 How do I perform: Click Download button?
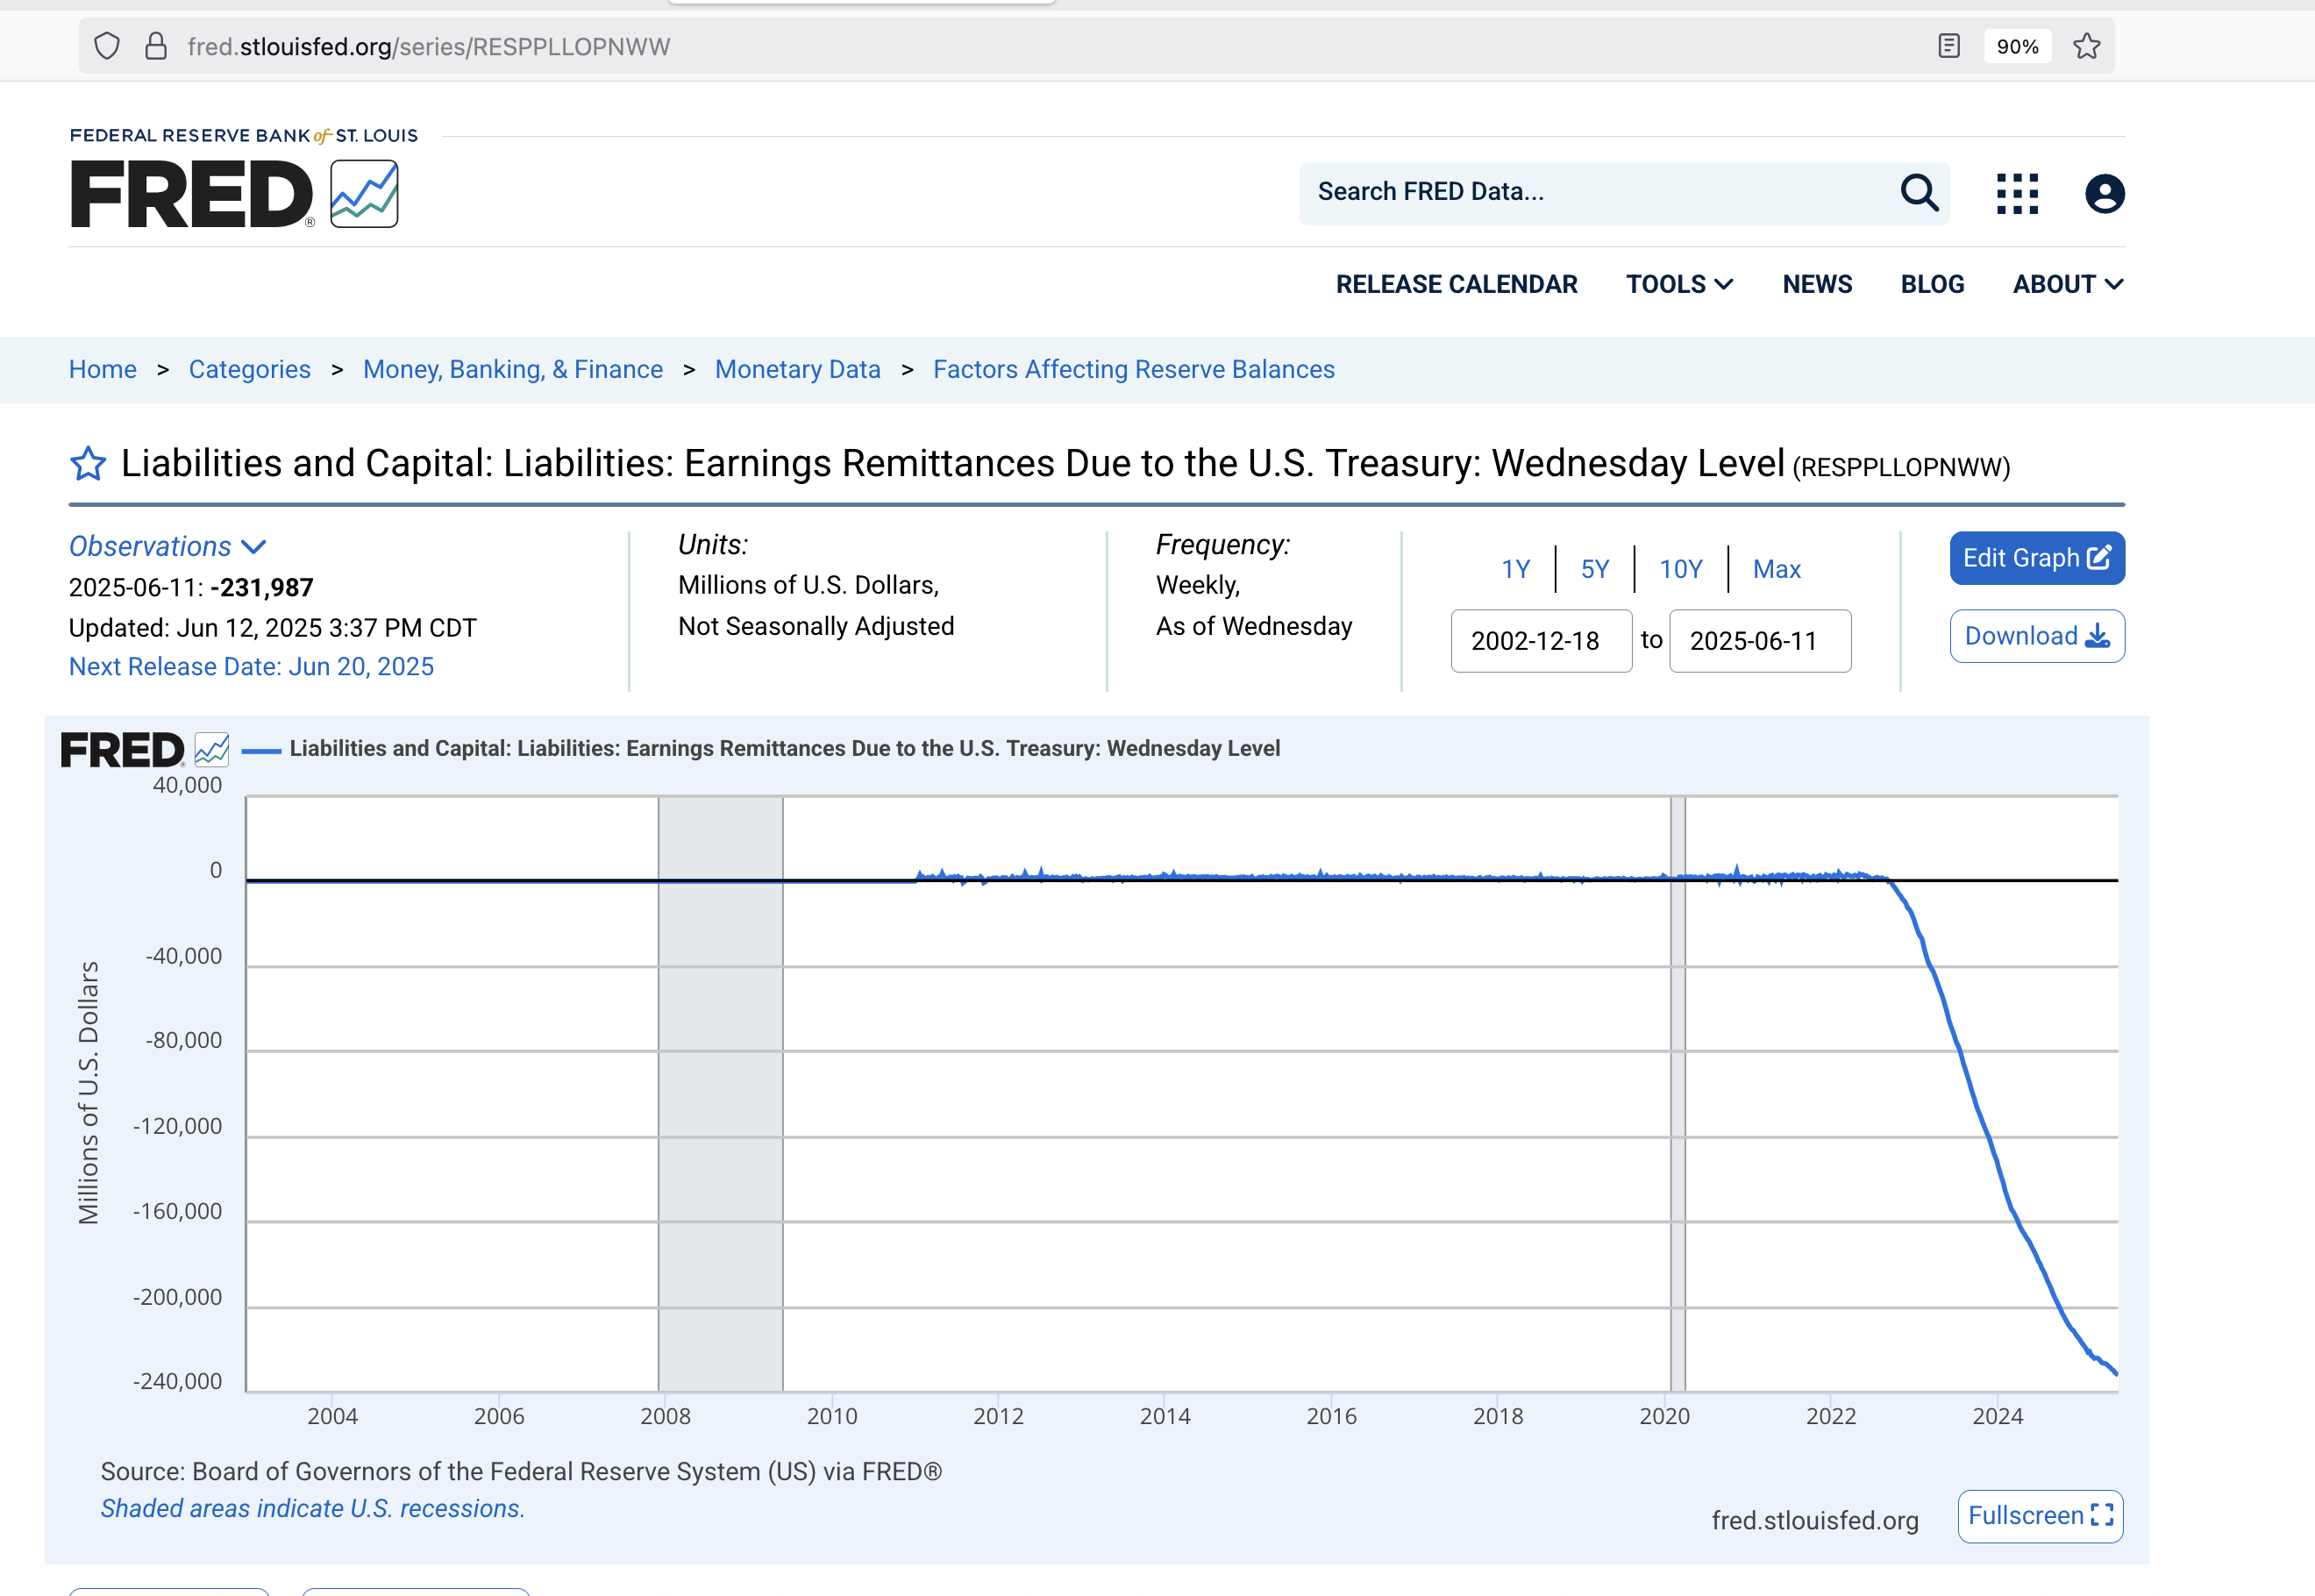2036,636
